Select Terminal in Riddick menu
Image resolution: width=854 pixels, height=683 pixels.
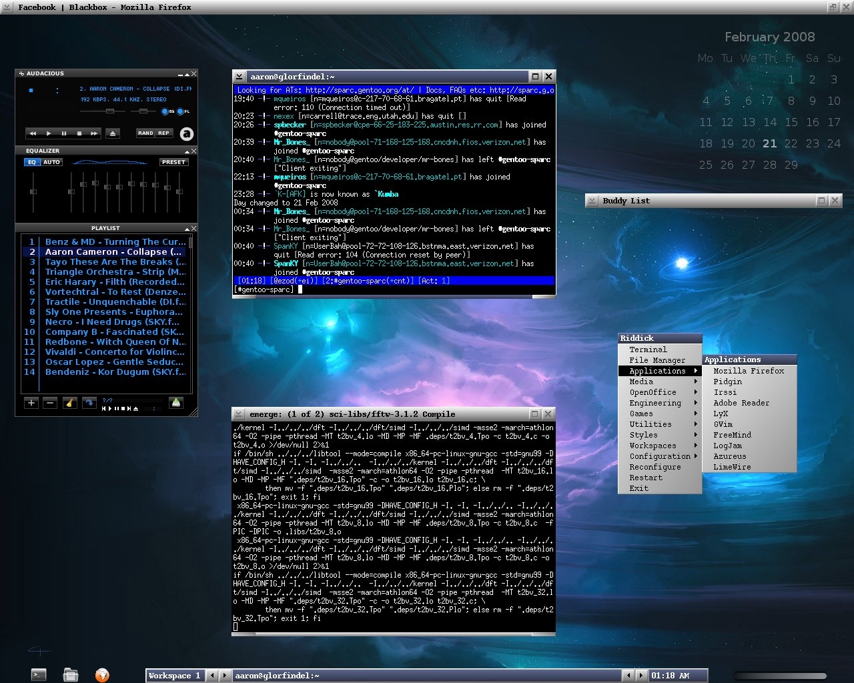pos(660,350)
